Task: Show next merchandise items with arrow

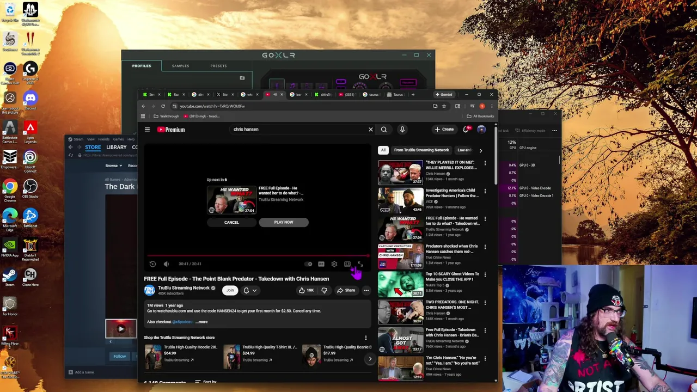Action: 370,359
